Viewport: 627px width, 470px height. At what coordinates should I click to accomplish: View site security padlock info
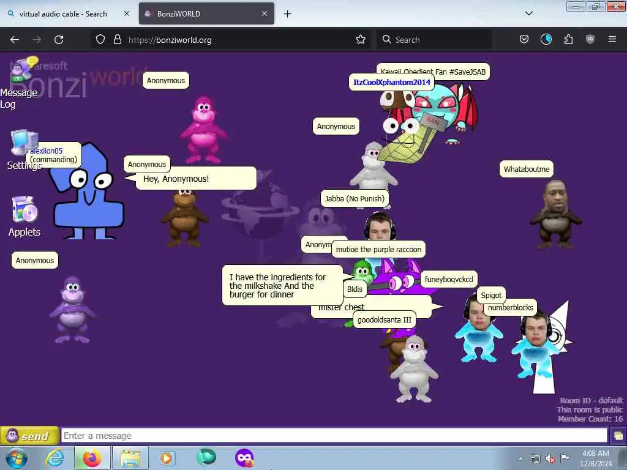pos(117,40)
